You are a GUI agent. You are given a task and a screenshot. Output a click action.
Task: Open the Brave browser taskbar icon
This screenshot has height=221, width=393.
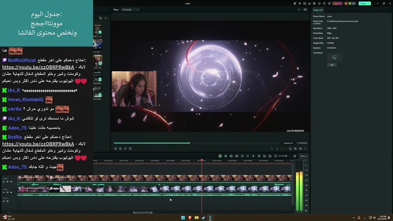(190, 218)
